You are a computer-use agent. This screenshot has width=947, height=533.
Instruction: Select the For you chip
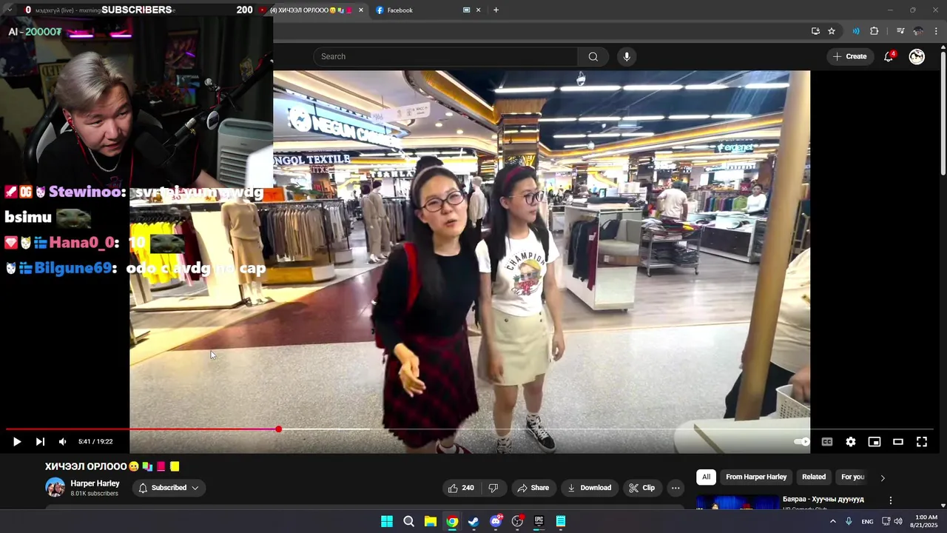click(852, 477)
